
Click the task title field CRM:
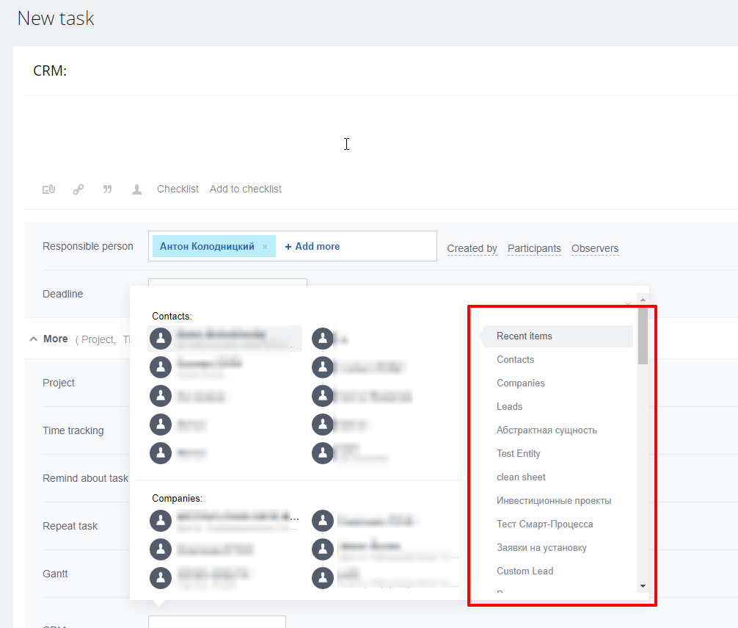click(381, 71)
